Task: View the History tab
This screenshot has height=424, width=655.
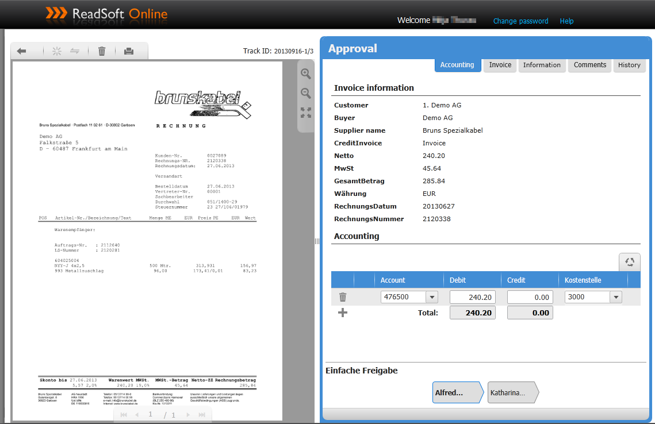Action: click(x=629, y=65)
